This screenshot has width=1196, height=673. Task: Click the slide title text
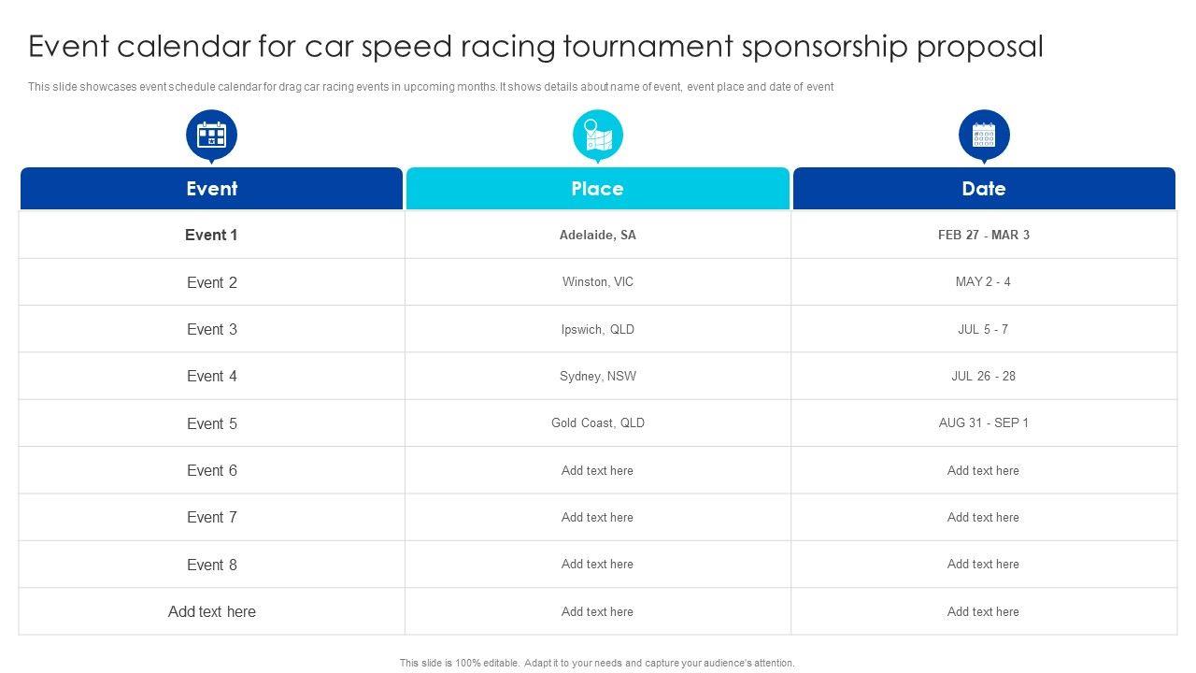[x=535, y=46]
